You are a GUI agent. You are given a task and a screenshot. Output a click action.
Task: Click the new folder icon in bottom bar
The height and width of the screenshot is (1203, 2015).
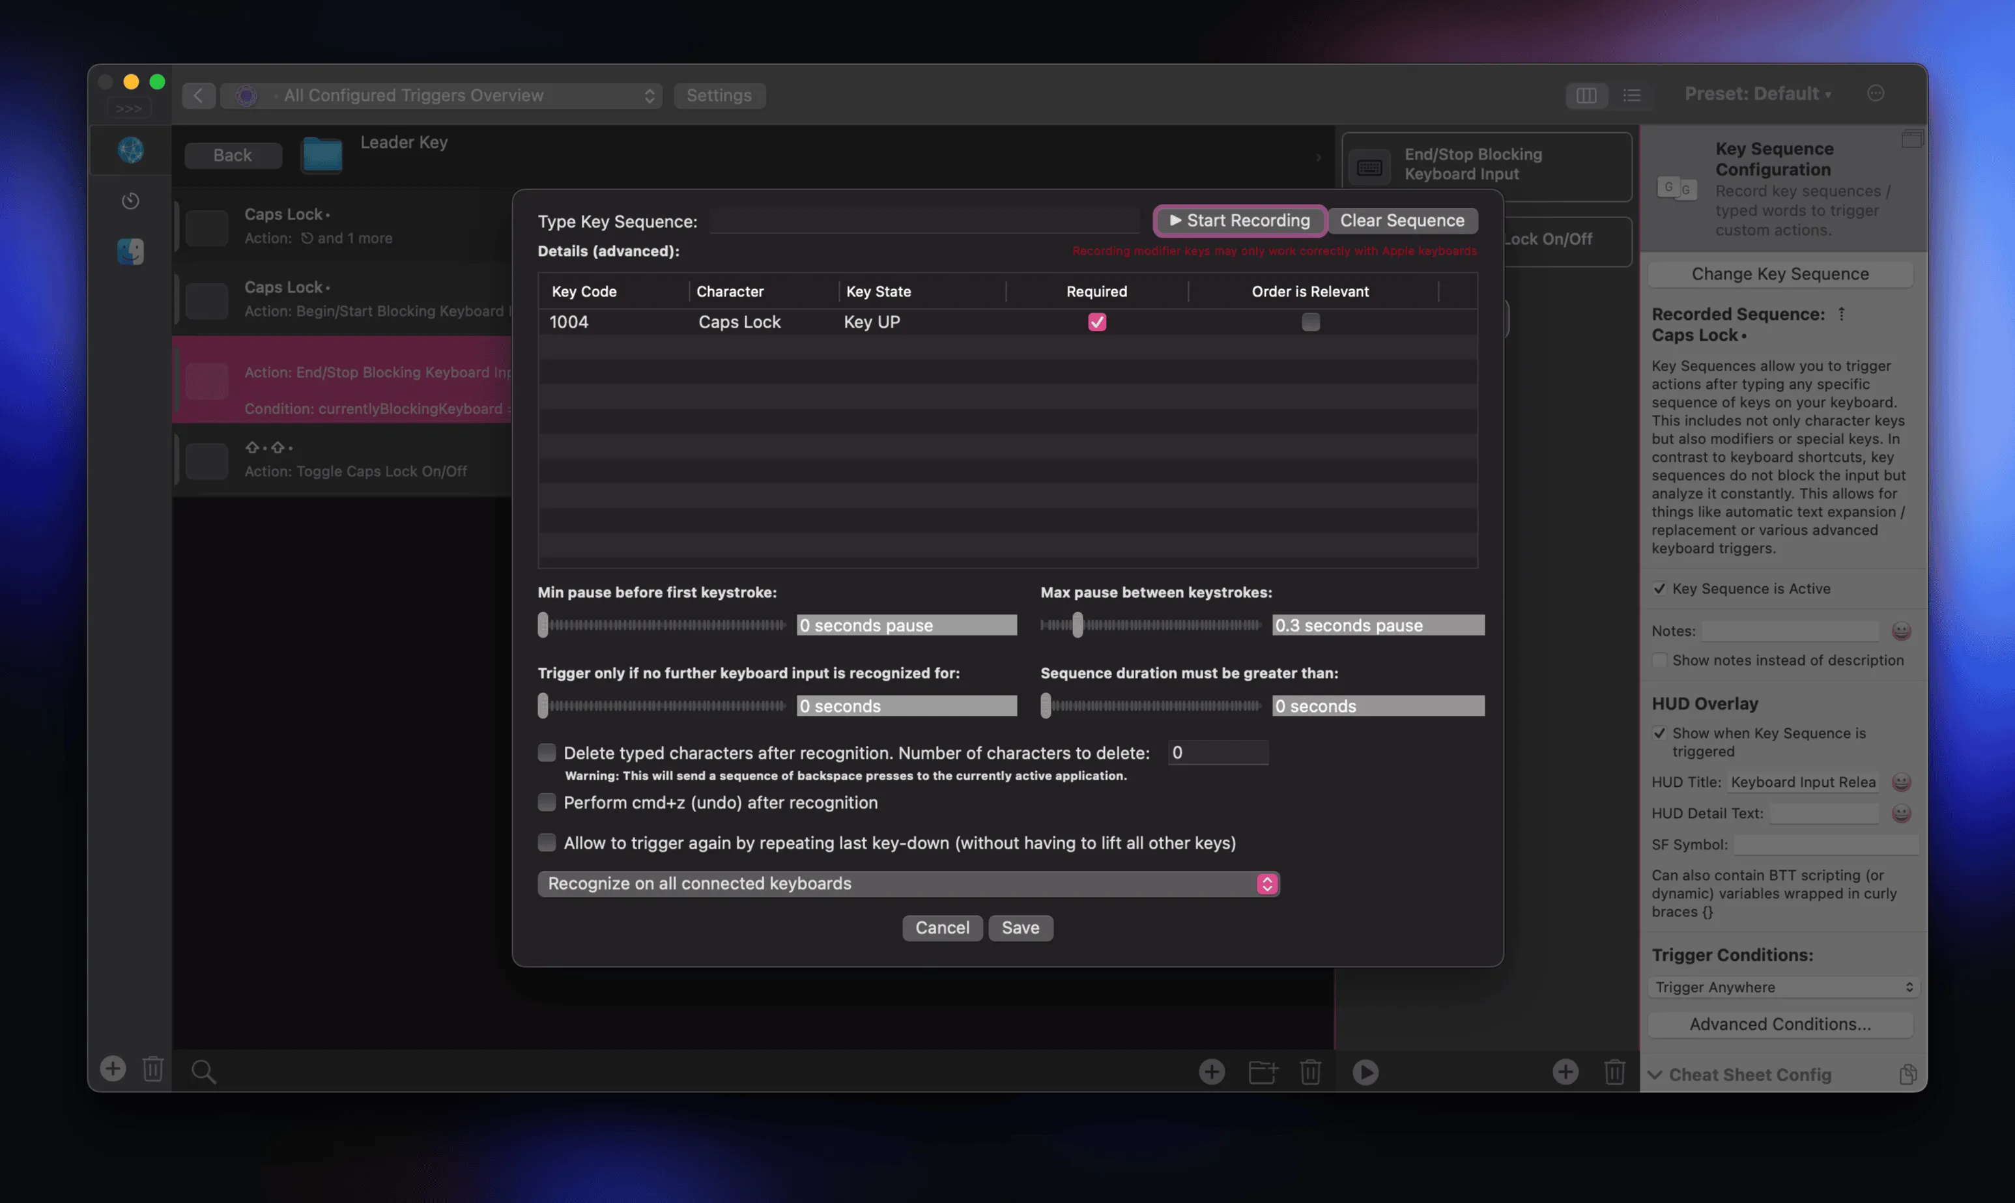coord(1263,1071)
